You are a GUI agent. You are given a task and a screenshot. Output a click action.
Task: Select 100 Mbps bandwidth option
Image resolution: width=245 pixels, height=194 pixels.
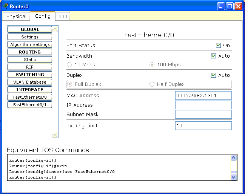[152, 64]
